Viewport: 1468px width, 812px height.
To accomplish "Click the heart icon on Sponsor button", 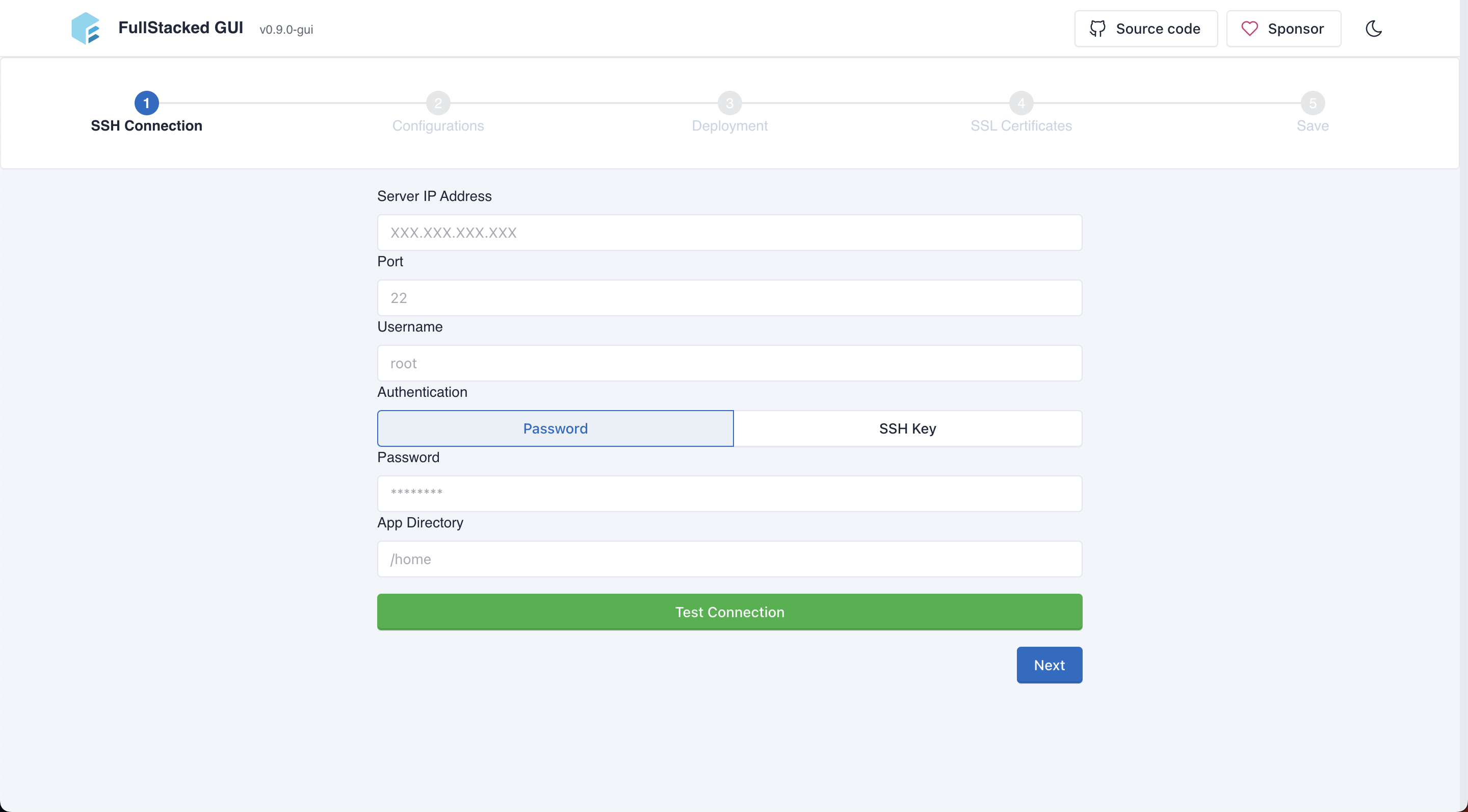I will (x=1249, y=28).
